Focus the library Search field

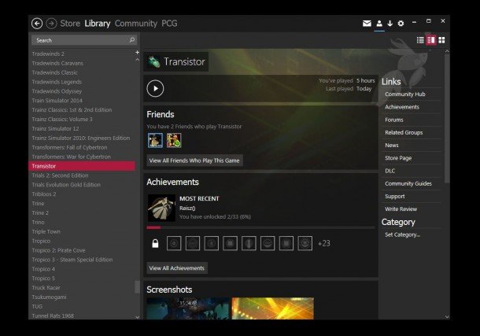pyautogui.click(x=84, y=40)
